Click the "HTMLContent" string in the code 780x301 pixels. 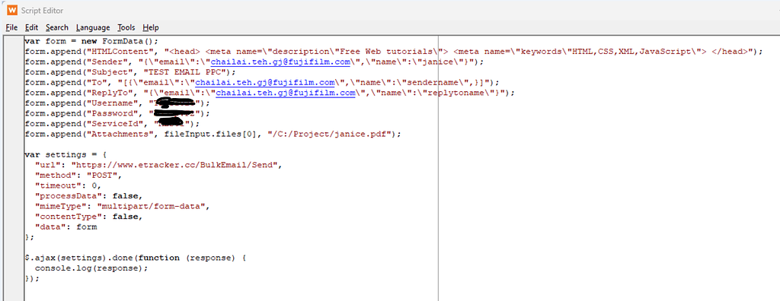[x=124, y=52]
